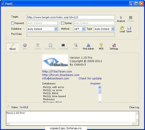Click the log scroll right arrow

tap(133, 123)
